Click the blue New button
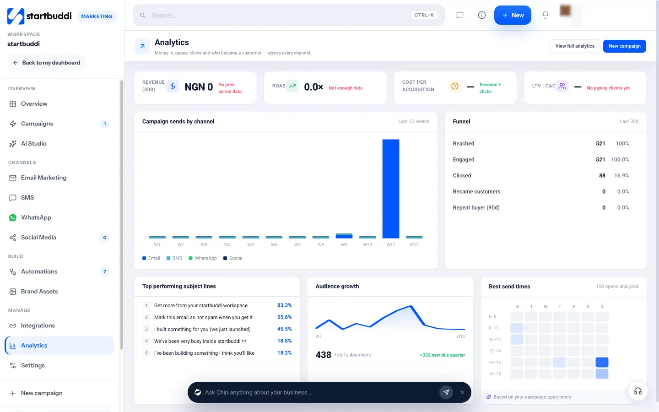Screen dimensions: 659x412 pos(513,15)
